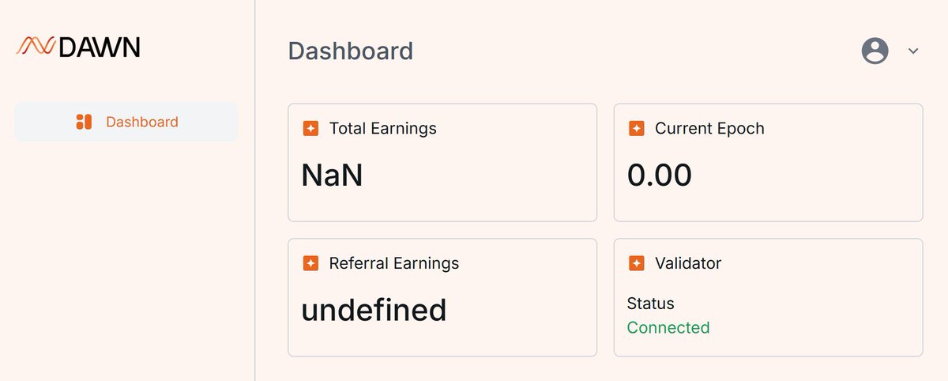Viewport: 948px width, 381px height.
Task: Click the Dashboard sidebar icon
Action: [84, 122]
